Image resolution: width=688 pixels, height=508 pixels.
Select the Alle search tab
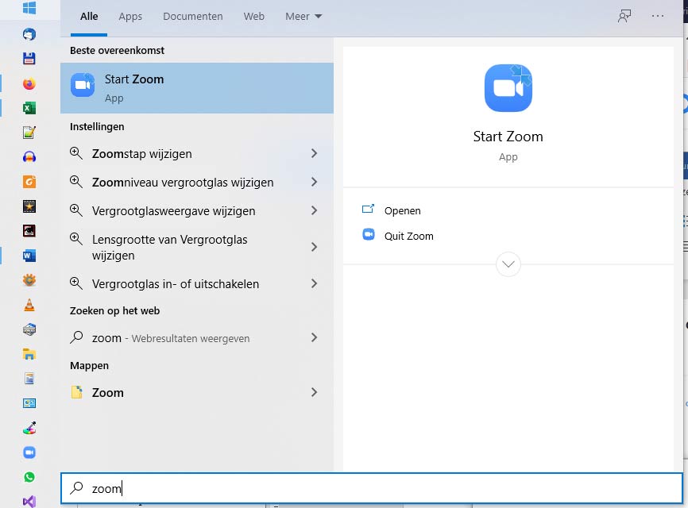click(x=89, y=17)
